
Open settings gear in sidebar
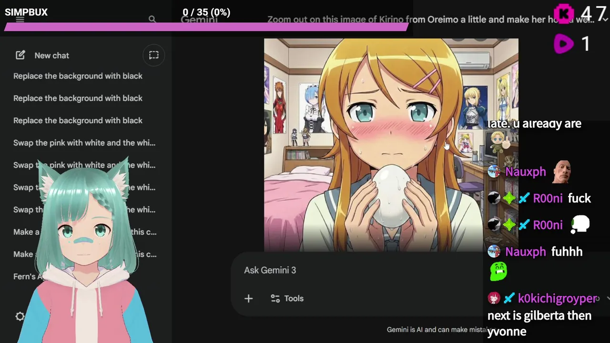tap(20, 316)
